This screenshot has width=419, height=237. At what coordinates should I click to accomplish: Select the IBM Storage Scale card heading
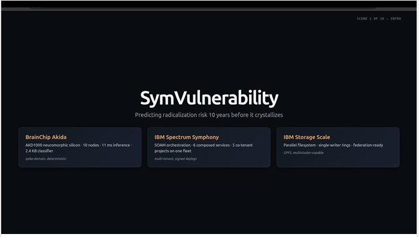coord(306,137)
